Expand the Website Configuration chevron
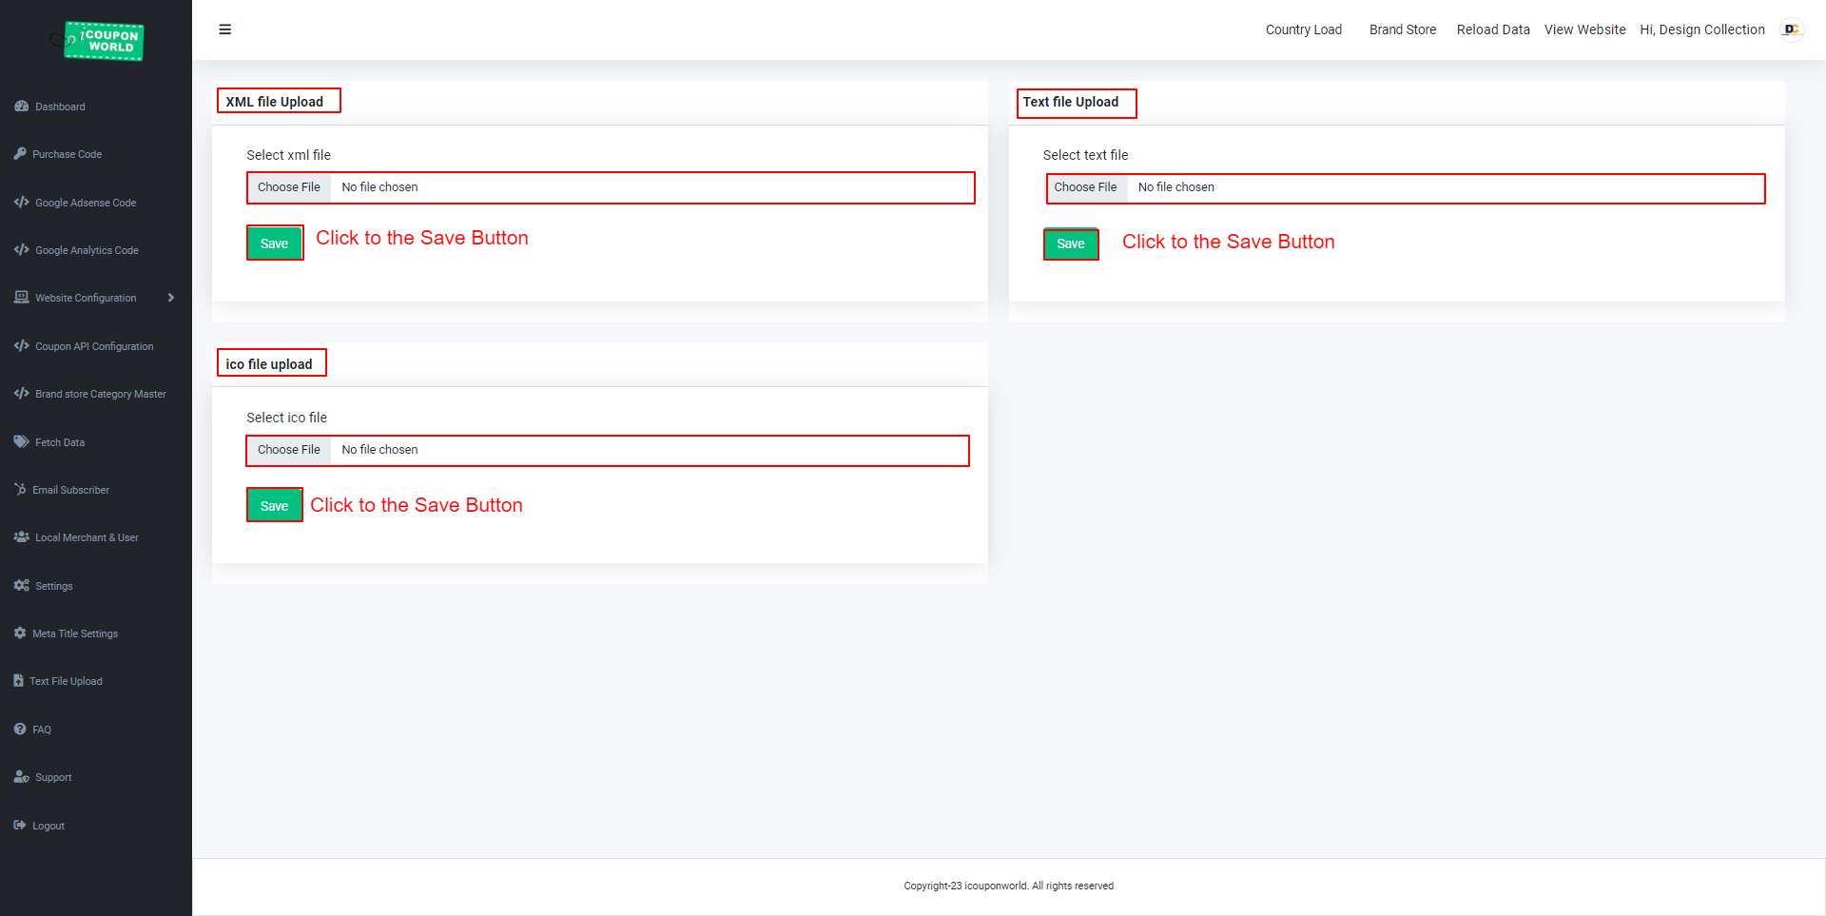Image resolution: width=1826 pixels, height=916 pixels. pos(171,298)
